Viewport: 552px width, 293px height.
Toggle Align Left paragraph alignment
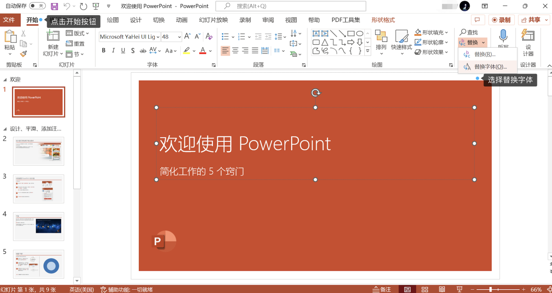[226, 51]
